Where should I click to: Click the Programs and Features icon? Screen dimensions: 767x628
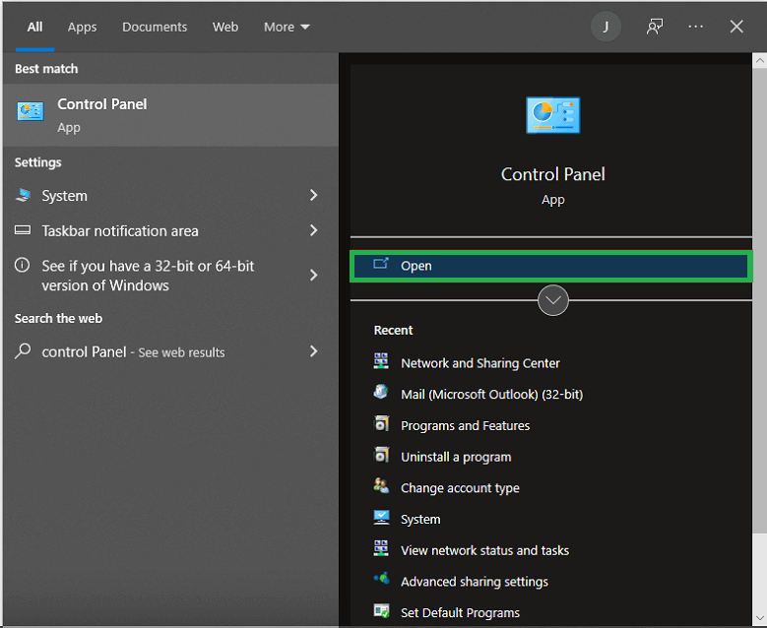point(382,423)
